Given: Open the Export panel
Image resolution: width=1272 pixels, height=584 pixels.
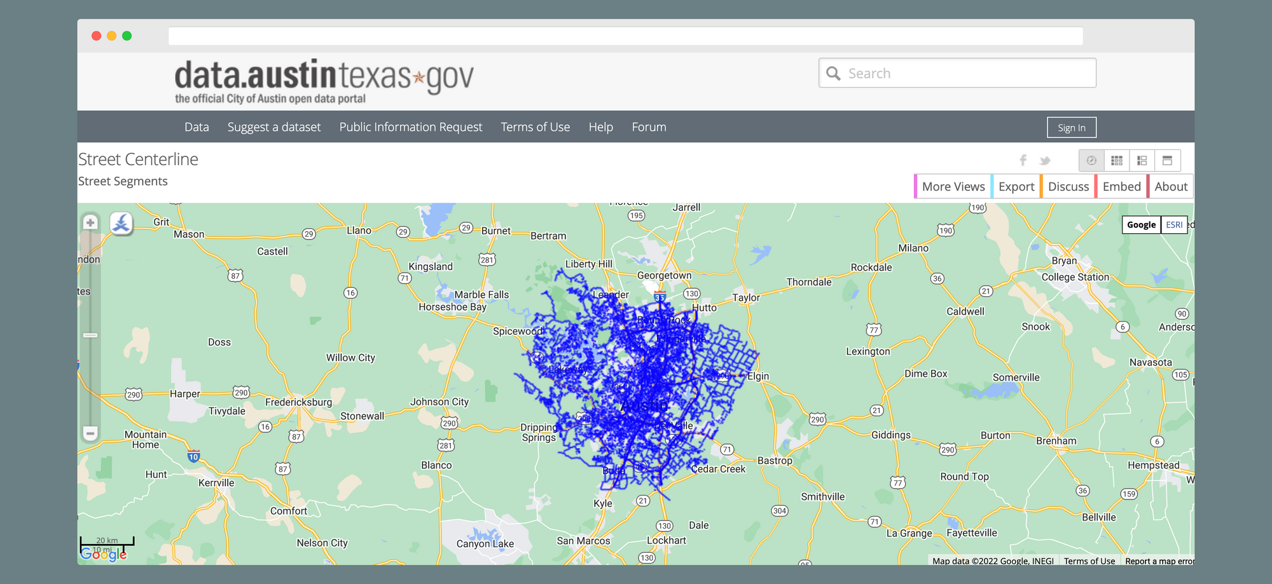Looking at the screenshot, I should (x=1016, y=187).
